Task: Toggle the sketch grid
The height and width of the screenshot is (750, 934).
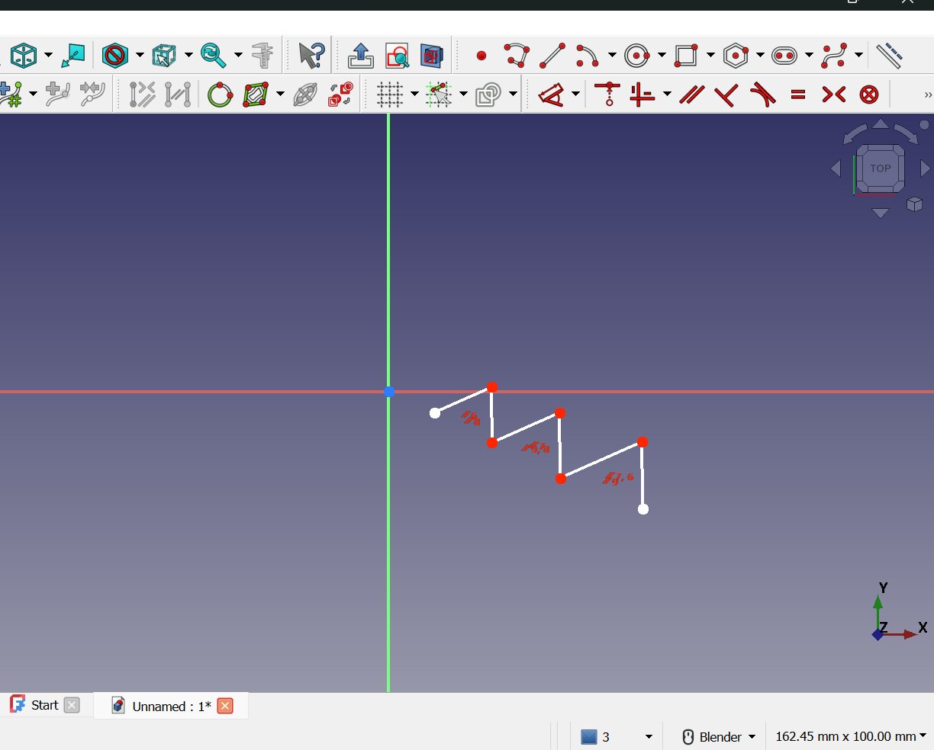Action: 390,95
